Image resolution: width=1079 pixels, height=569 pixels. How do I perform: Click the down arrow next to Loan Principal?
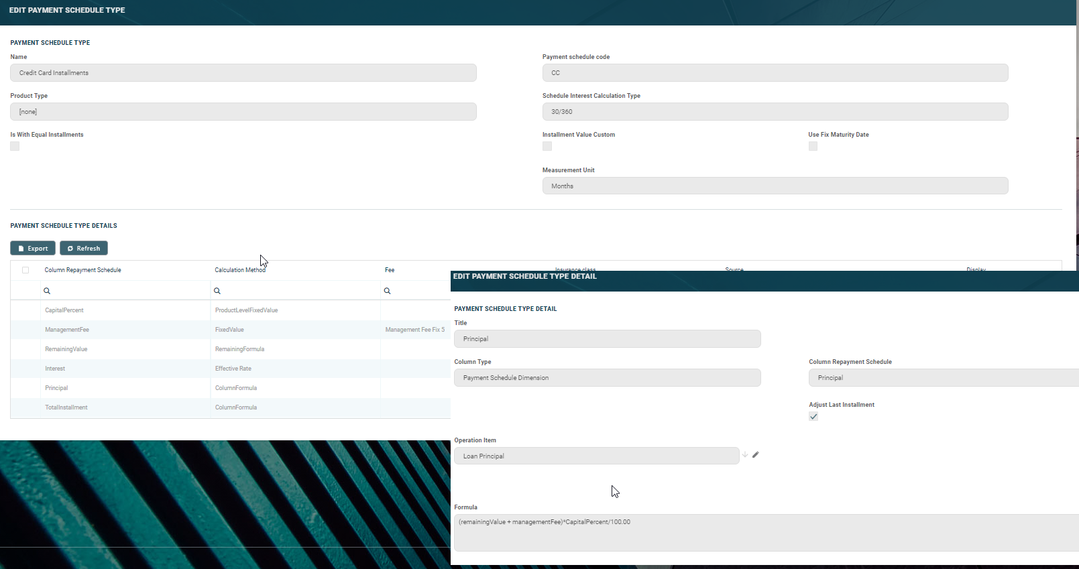click(x=745, y=455)
